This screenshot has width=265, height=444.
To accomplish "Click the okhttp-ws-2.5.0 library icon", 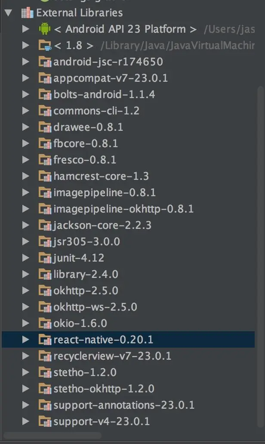I will (45, 307).
